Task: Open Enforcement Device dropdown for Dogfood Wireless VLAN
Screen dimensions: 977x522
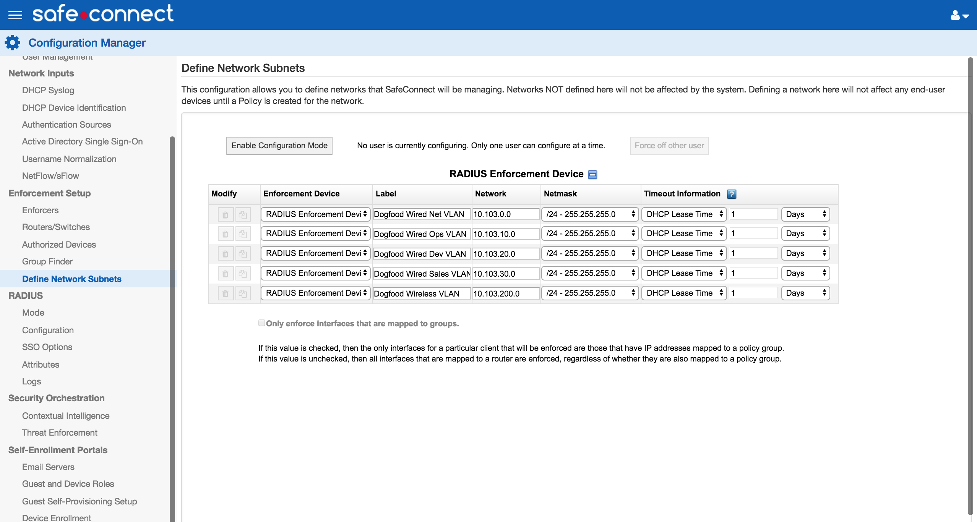Action: coord(316,293)
